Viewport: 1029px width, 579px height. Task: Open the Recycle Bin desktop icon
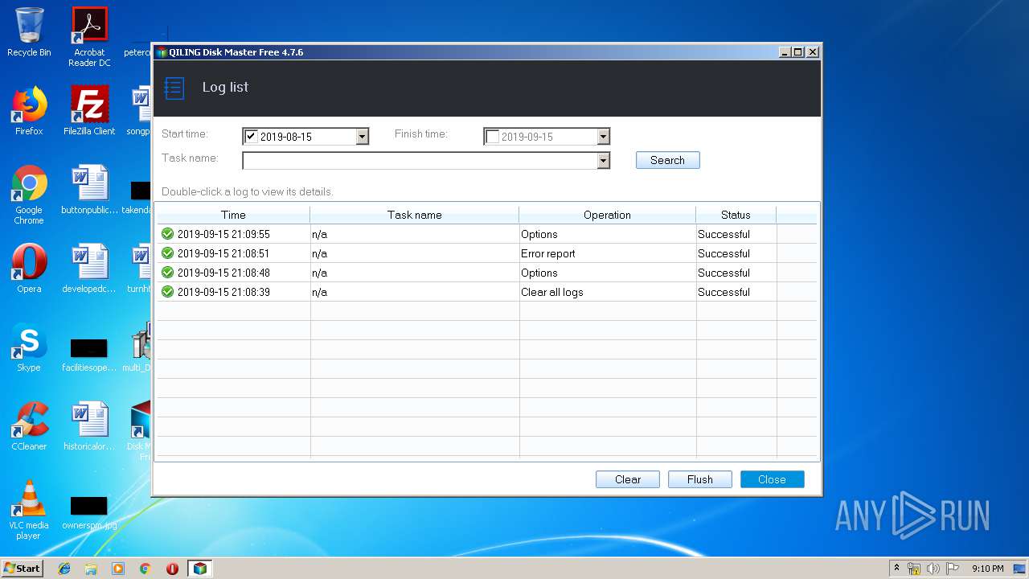pos(29,32)
